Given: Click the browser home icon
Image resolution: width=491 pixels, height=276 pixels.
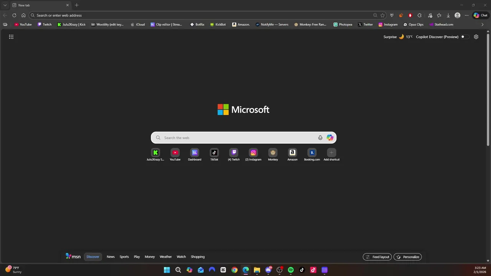Looking at the screenshot, I should pyautogui.click(x=23, y=15).
